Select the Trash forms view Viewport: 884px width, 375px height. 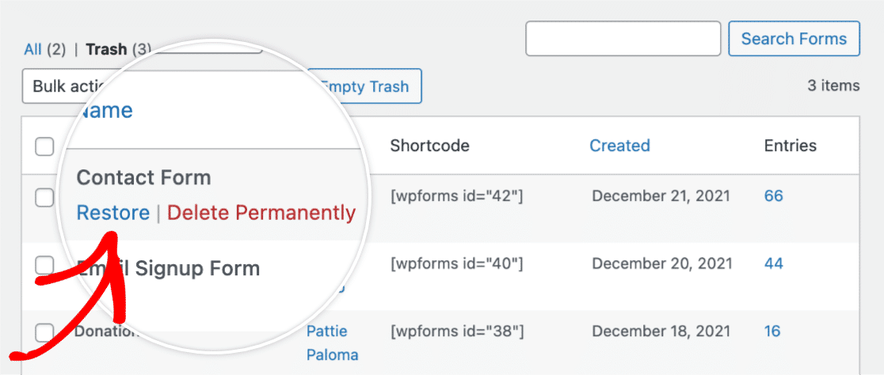point(106,50)
